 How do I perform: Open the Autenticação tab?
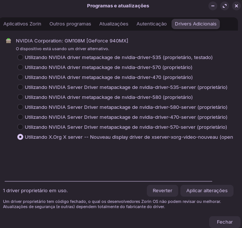152,24
